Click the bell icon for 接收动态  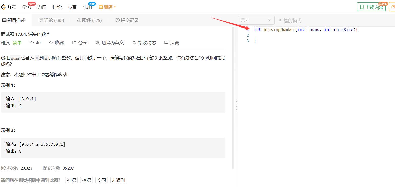[x=134, y=43]
